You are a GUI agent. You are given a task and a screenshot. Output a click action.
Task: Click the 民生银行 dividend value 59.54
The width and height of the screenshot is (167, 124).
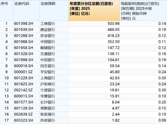[112, 66]
